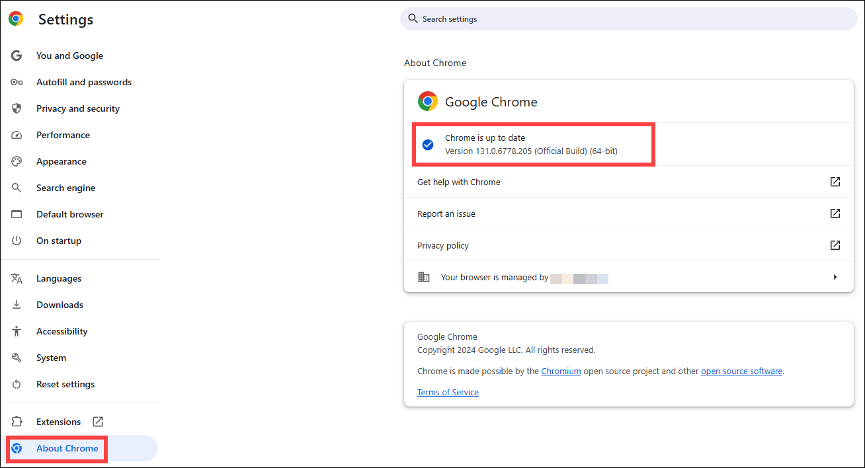
Task: Click the accessibility figure icon in sidebar
Action: (x=17, y=331)
